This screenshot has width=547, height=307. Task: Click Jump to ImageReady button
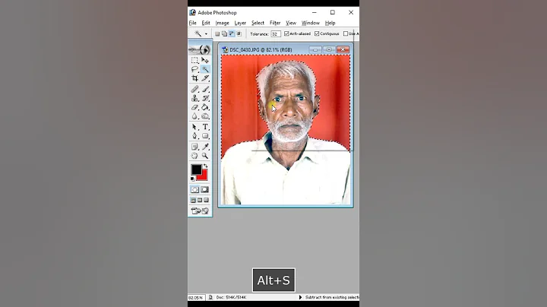200,210
